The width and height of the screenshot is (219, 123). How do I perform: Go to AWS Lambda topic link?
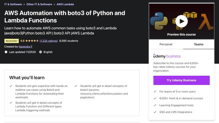(65, 4)
